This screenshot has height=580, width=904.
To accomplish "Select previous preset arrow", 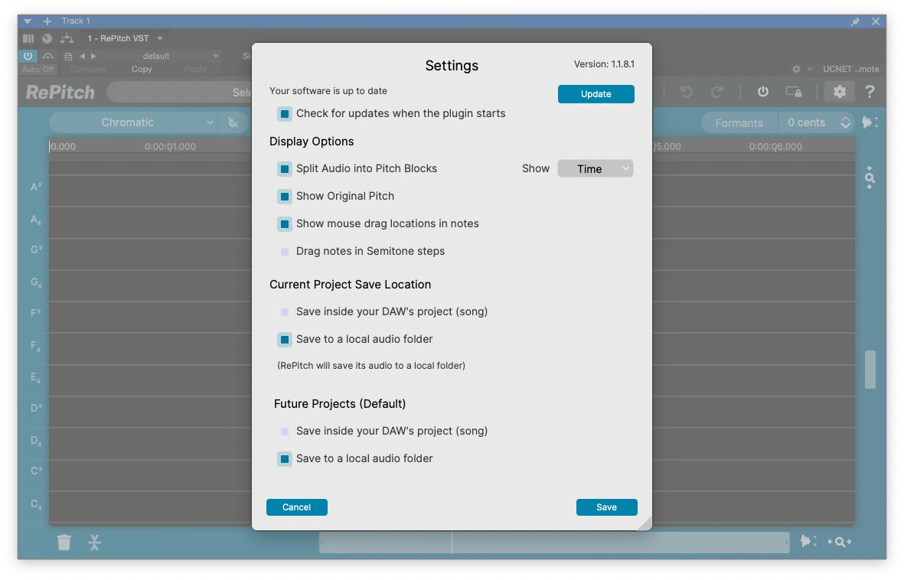I will [83, 56].
